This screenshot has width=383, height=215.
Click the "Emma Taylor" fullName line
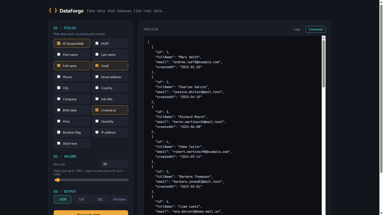point(179,147)
